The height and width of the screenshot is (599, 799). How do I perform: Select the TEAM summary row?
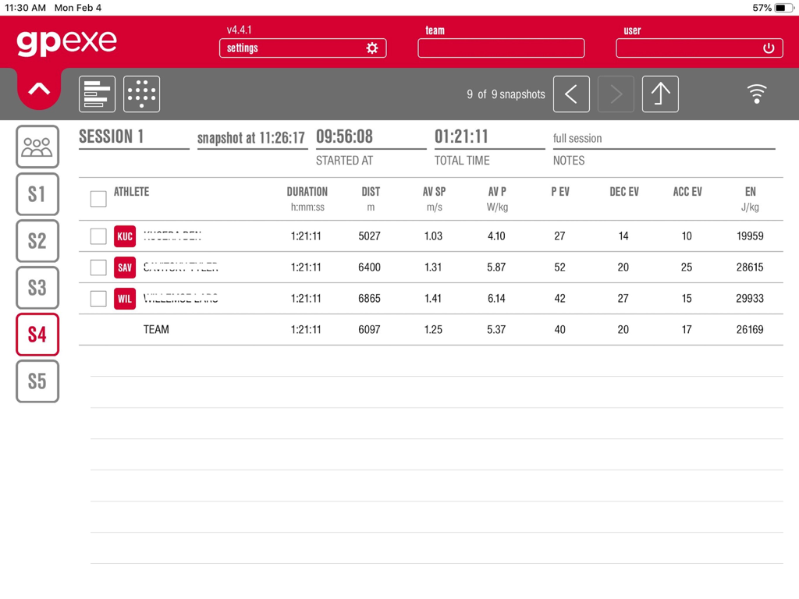click(156, 329)
